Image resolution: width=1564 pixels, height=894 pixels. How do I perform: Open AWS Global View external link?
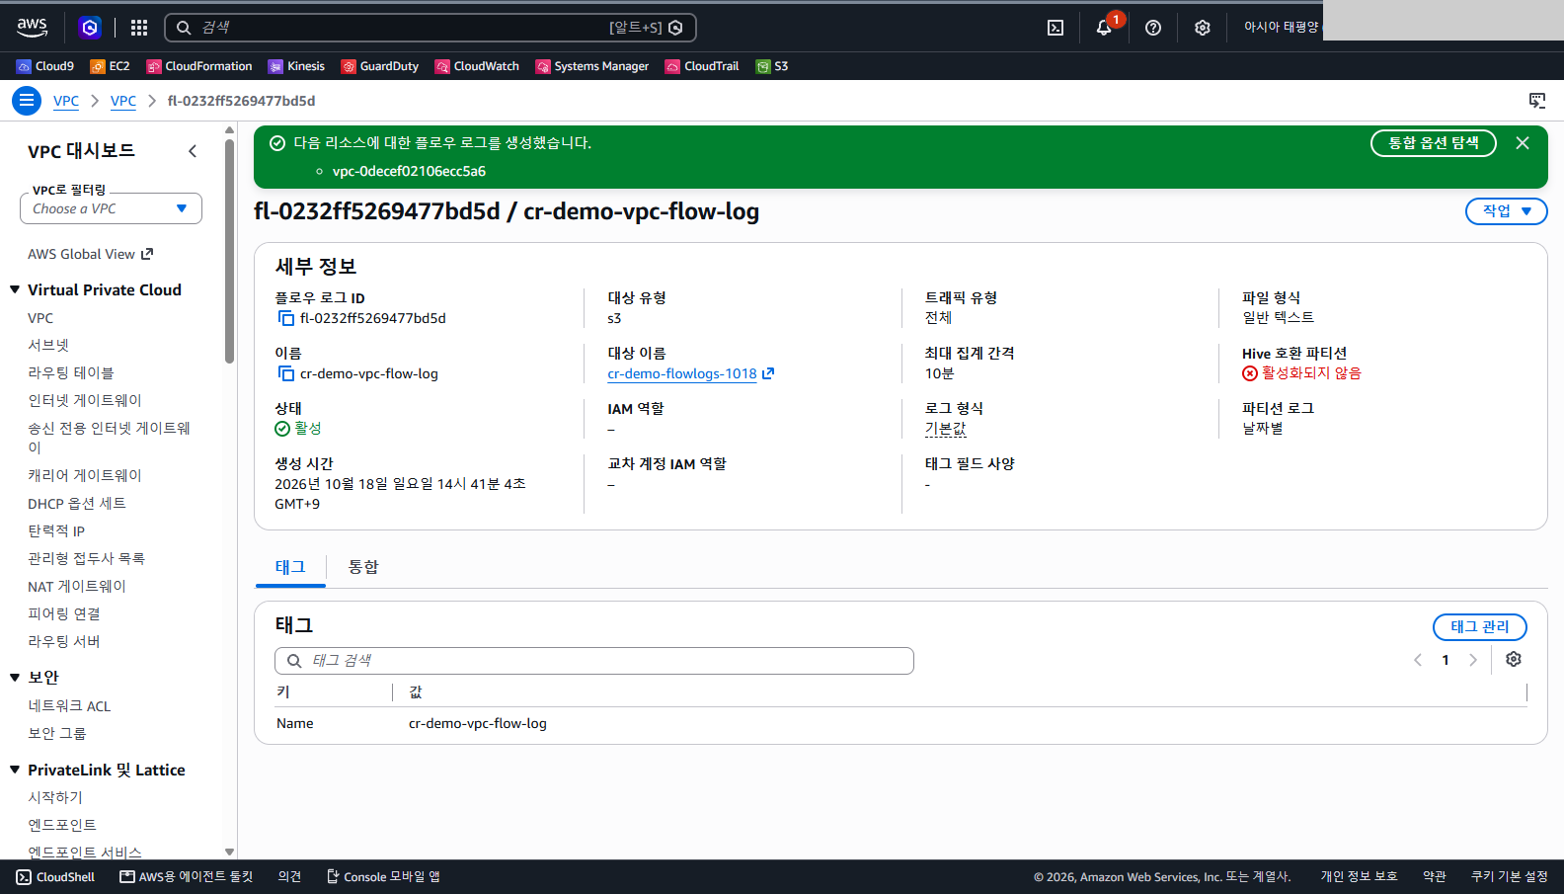click(91, 254)
